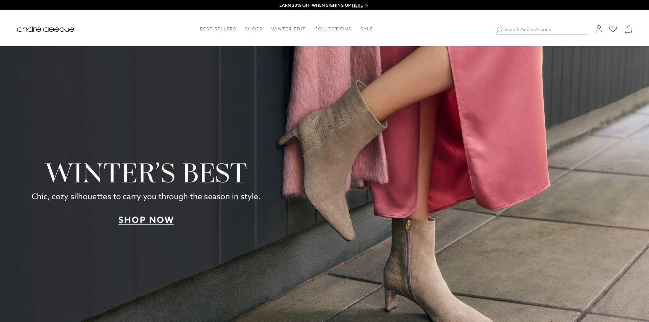Image resolution: width=649 pixels, height=322 pixels.
Task: Click the André Assous logo
Action: 46,29
